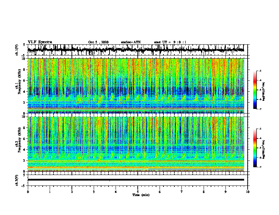
Task: Click the "-7" label on ch.2 color bar
Action: [x=260, y=167]
